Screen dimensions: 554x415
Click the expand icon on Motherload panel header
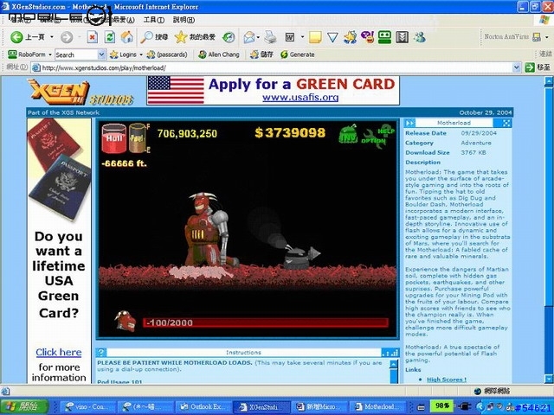[x=506, y=123]
